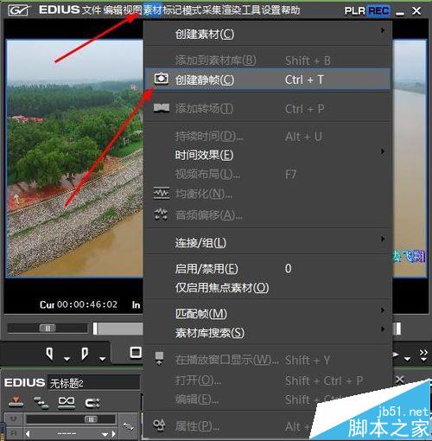Click the waveform icon beside 均衡化
The image size is (432, 441).
click(x=162, y=193)
